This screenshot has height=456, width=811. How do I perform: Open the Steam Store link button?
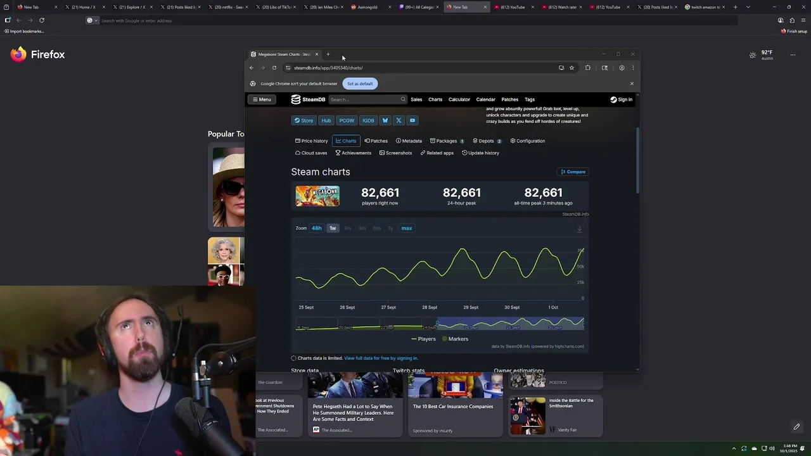point(303,120)
